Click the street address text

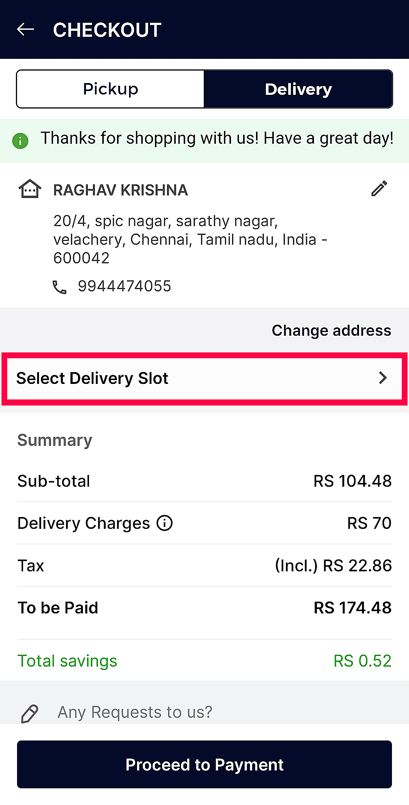click(x=190, y=239)
